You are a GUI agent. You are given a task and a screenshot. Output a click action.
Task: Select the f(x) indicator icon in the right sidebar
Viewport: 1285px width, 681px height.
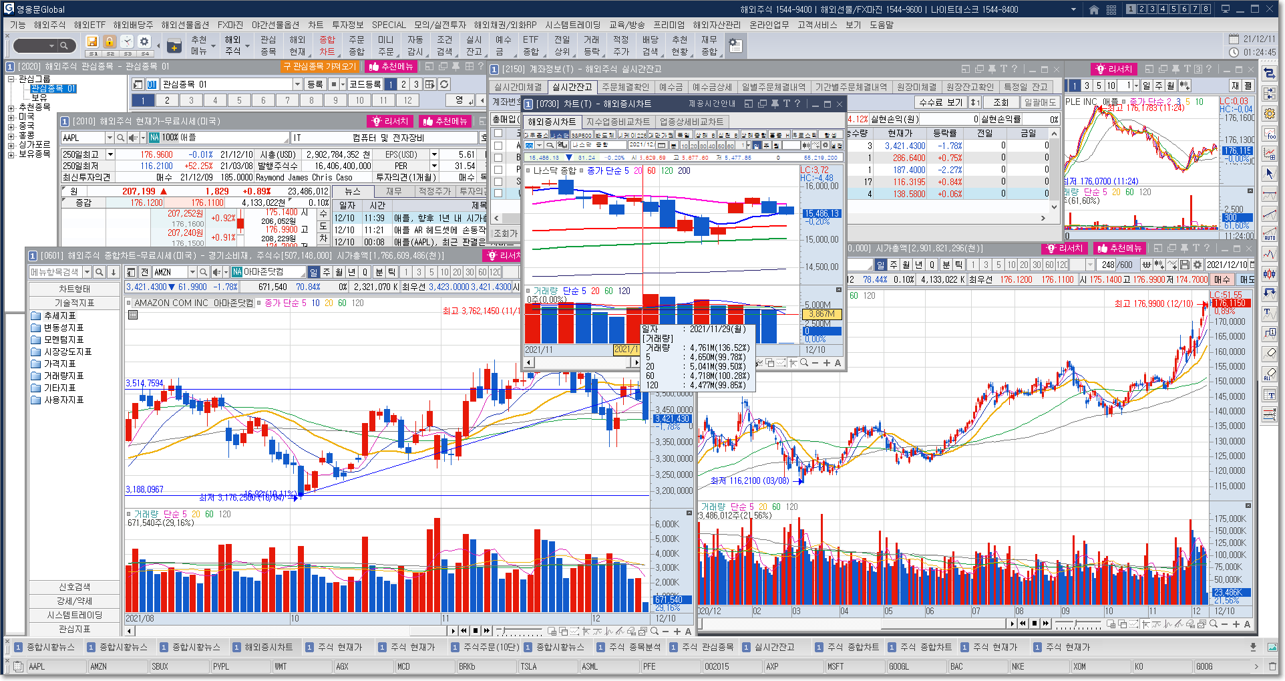tap(1270, 134)
